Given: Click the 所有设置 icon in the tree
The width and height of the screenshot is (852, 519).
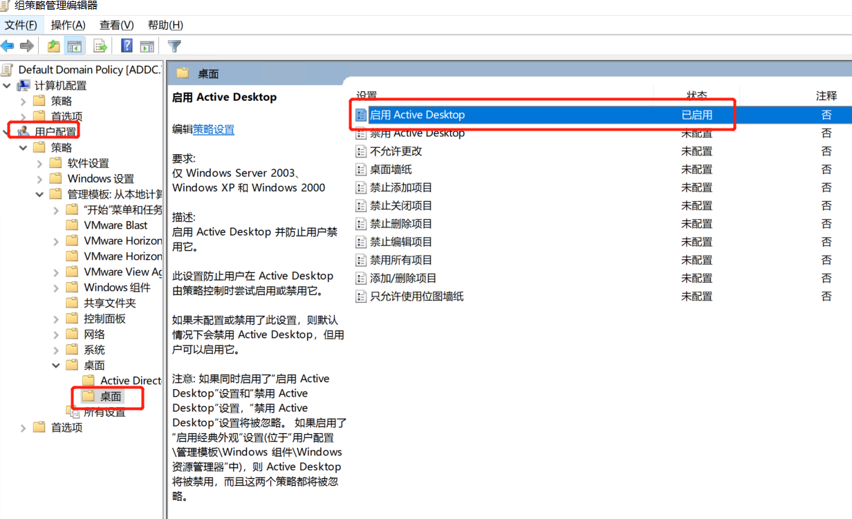Looking at the screenshot, I should (72, 412).
